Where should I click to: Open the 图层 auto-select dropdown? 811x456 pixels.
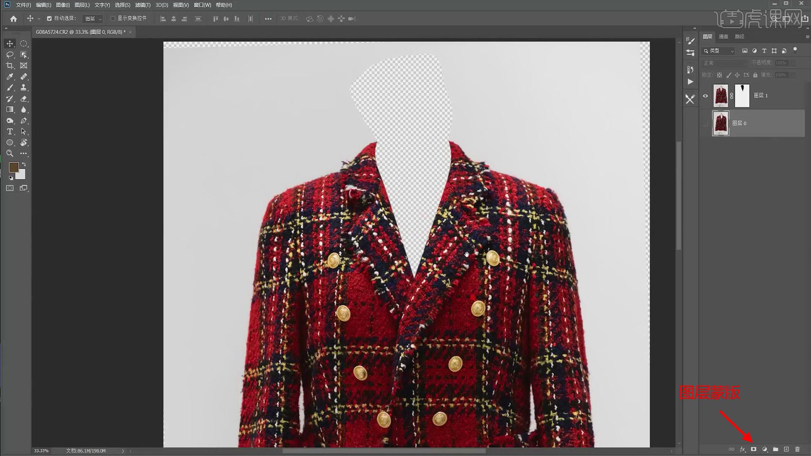point(93,19)
